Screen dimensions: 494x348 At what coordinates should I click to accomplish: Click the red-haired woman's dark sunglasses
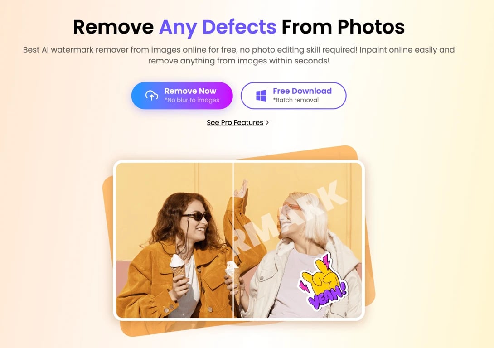click(196, 216)
